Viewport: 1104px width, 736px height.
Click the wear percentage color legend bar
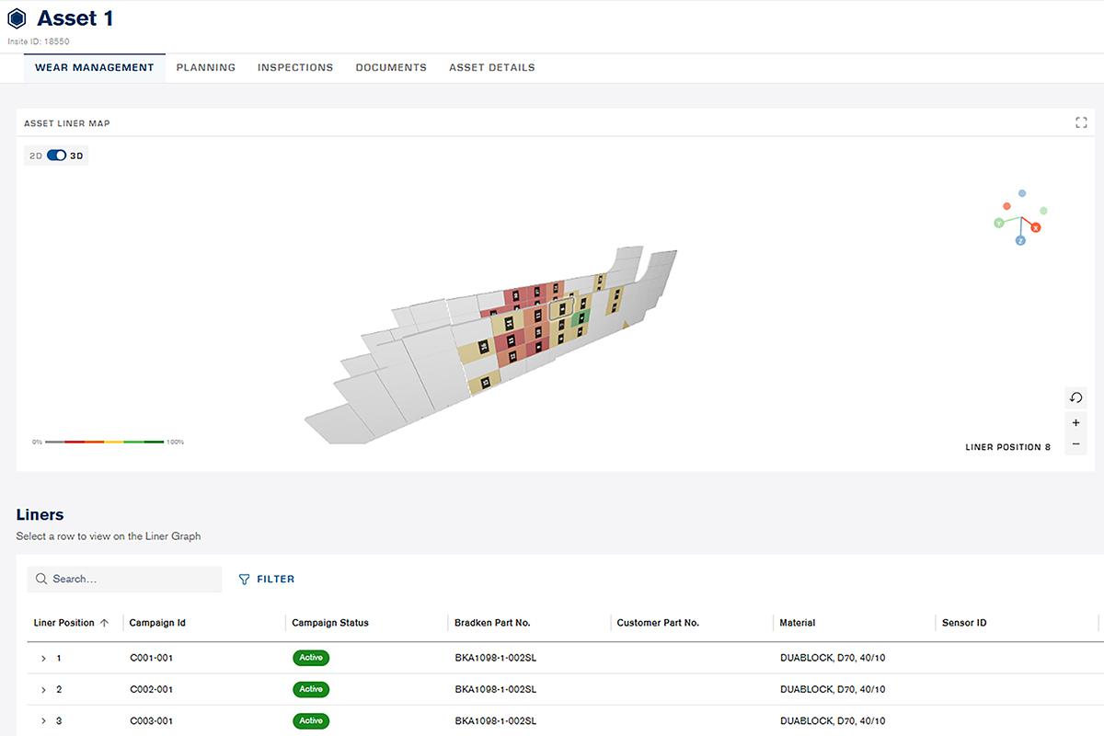(x=104, y=443)
